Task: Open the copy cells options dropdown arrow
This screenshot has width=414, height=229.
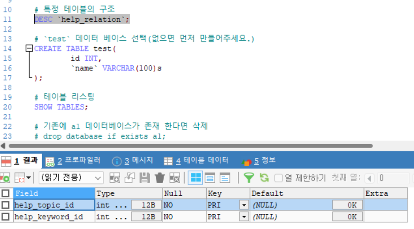Action: (29, 178)
